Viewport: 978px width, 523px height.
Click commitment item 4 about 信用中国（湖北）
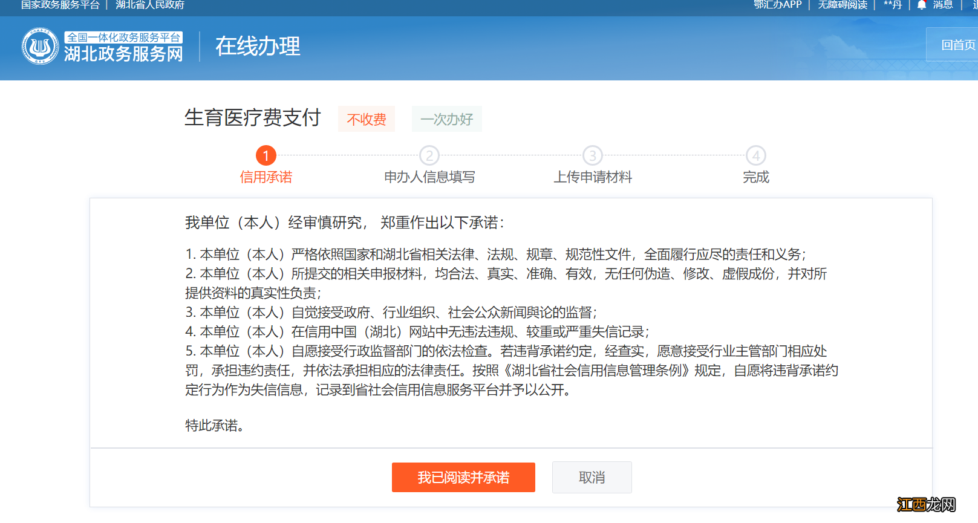[x=417, y=332]
